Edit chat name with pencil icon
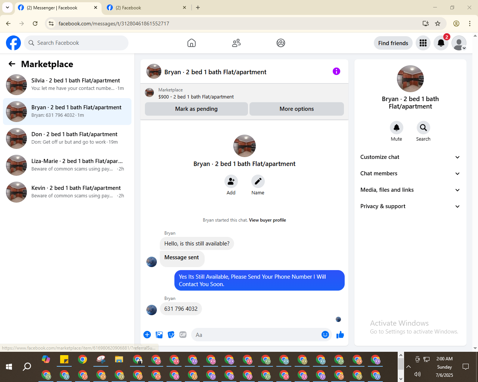Screen dimensions: 478x382 coord(258,181)
